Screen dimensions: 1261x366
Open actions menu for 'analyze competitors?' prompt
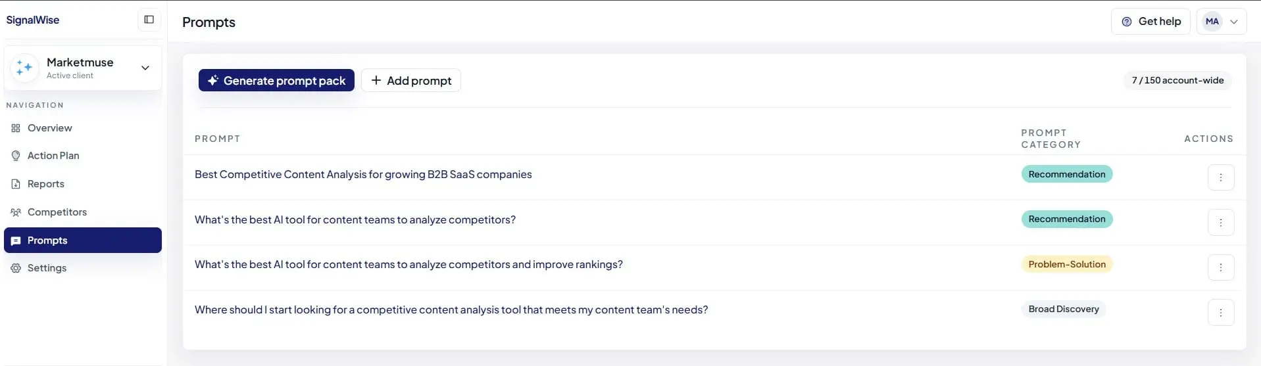pyautogui.click(x=1220, y=223)
